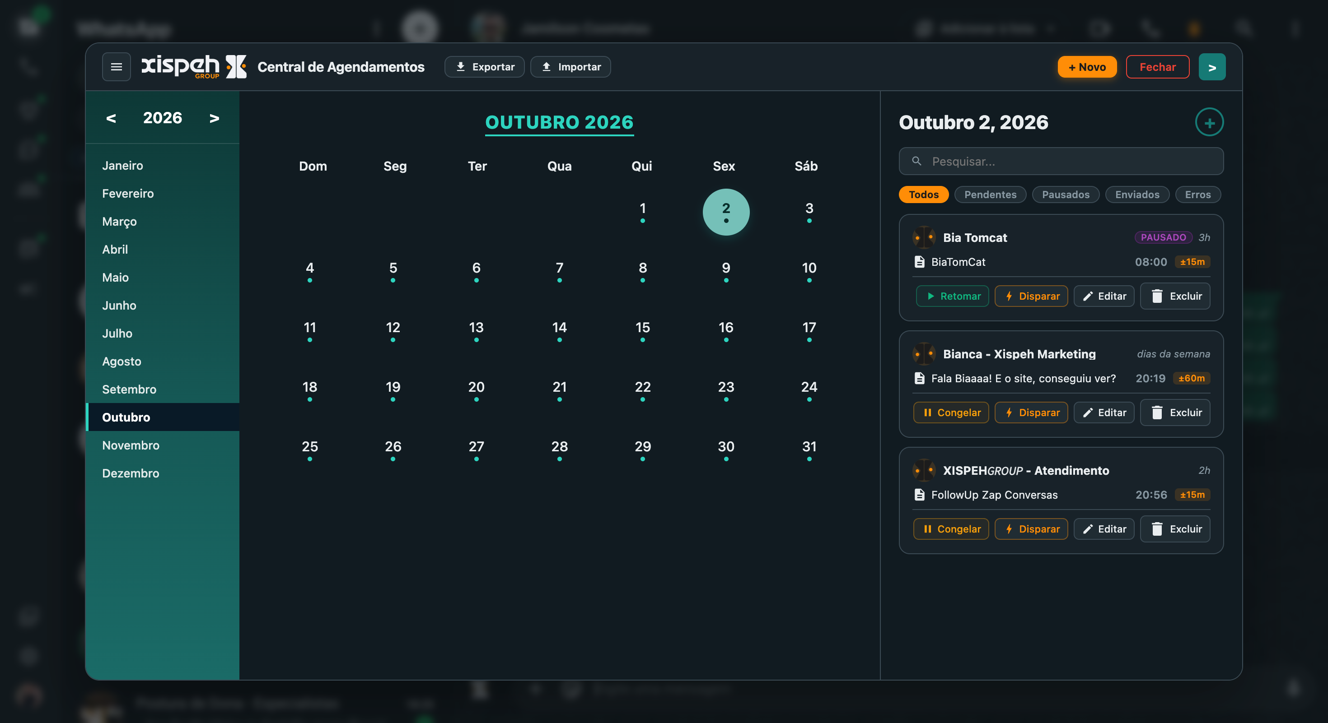
Task: Click Retomar on Bia Tomcat card
Action: pyautogui.click(x=952, y=296)
